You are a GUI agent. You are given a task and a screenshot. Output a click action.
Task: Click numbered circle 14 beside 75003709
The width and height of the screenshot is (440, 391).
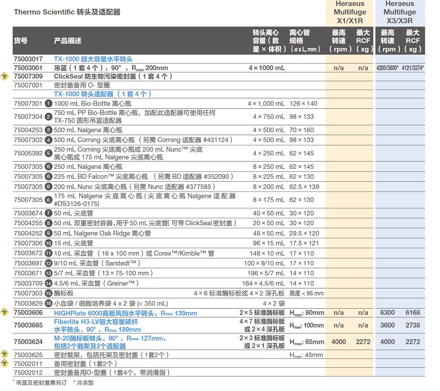pyautogui.click(x=49, y=283)
